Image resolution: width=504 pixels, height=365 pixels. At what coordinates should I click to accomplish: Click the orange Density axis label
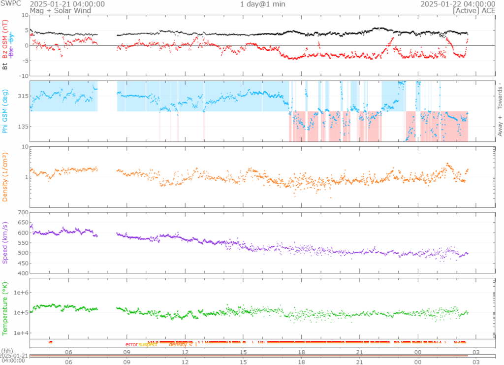coord(5,178)
